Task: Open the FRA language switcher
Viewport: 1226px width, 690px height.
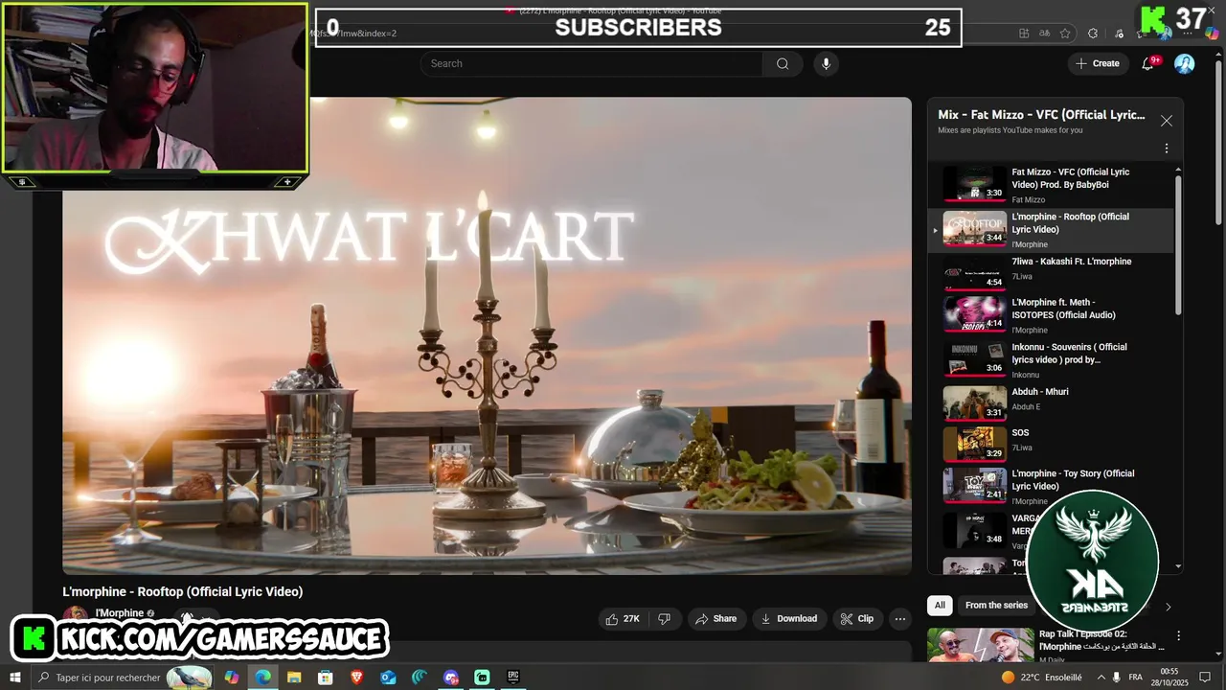Action: 1136,677
